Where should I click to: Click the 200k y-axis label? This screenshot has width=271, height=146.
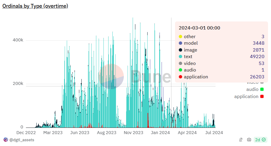point(18,84)
